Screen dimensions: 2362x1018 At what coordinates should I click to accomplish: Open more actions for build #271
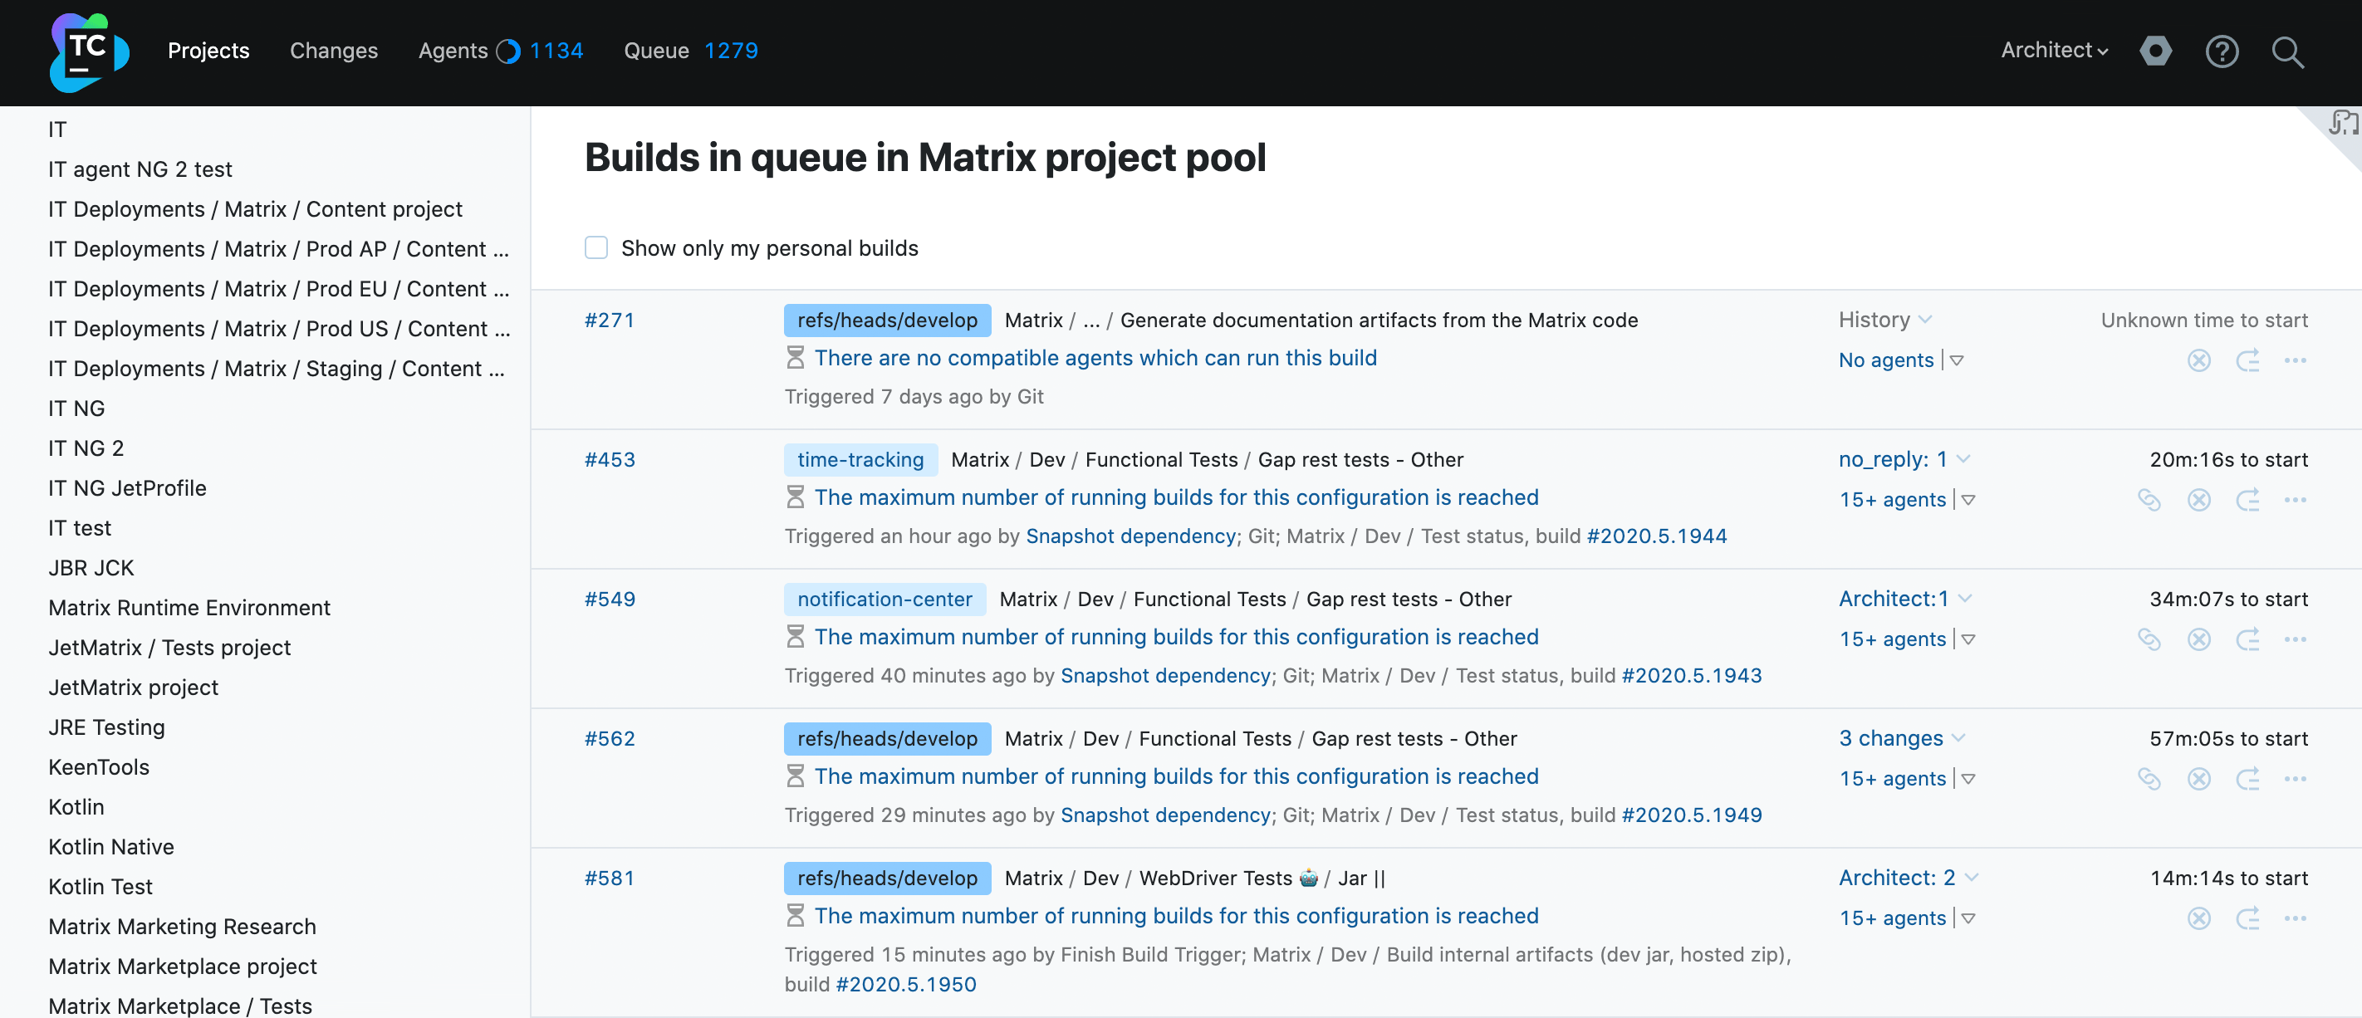(x=2294, y=360)
